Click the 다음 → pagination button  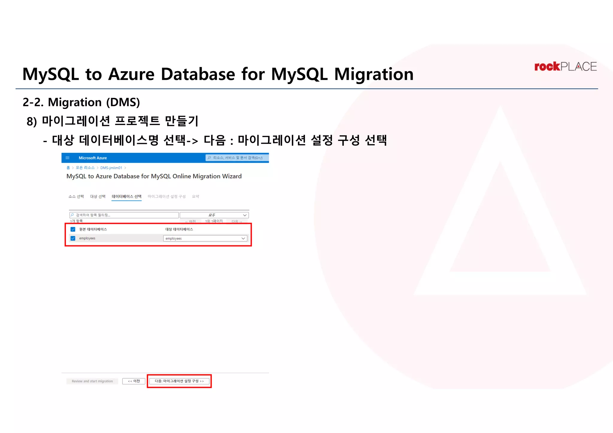(237, 221)
